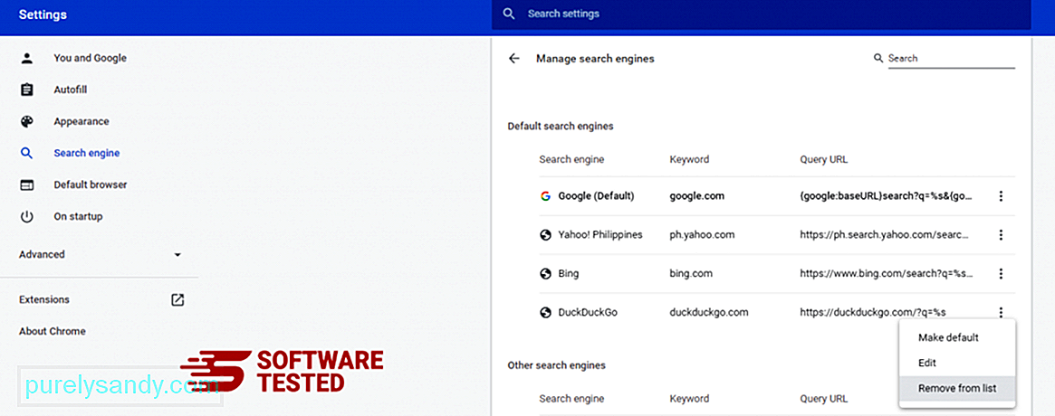Open the three-dot menu for Bing
Screen dimensions: 1055x416
(1001, 273)
